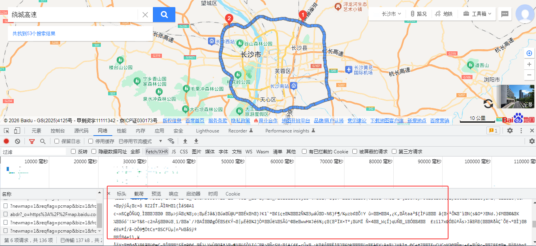Toggle the device toolbar emulation icon
This screenshot has width=536, height=246.
coord(17,131)
